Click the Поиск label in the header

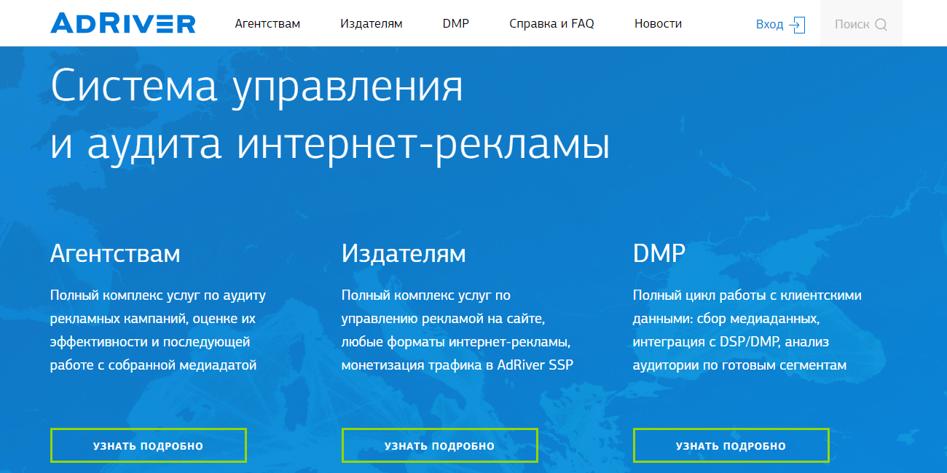point(852,24)
